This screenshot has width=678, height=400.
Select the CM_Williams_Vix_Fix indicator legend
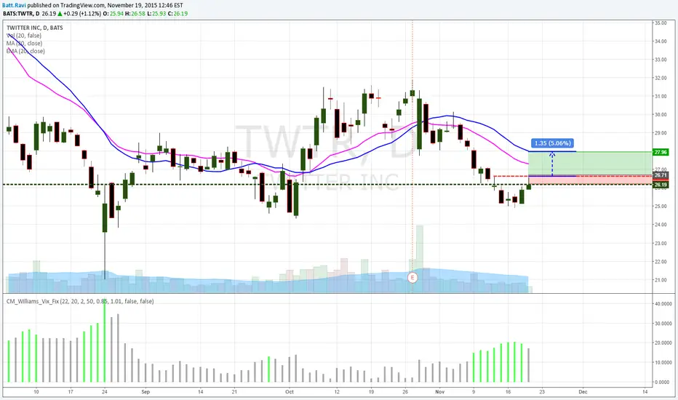coord(80,301)
